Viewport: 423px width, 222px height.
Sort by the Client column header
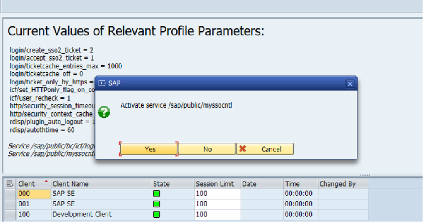pyautogui.click(x=34, y=184)
